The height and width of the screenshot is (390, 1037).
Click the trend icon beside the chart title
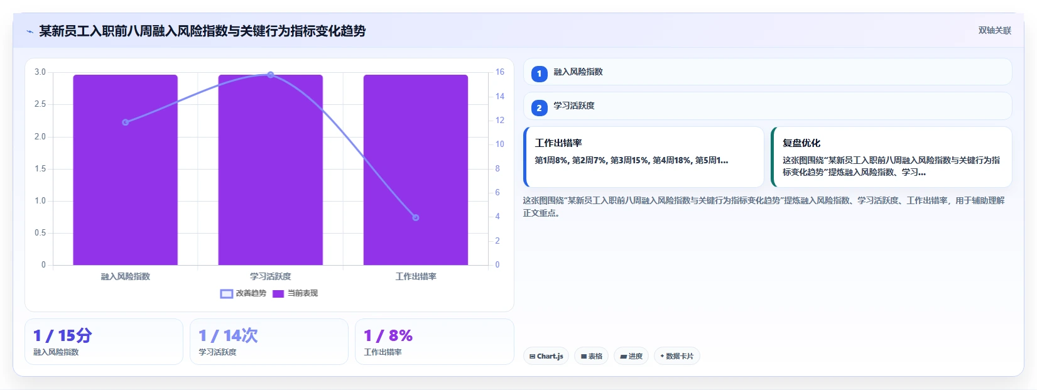30,31
